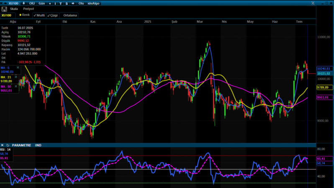Click the yellow Renk color swatch
The image size is (334, 188).
(x=20, y=15)
